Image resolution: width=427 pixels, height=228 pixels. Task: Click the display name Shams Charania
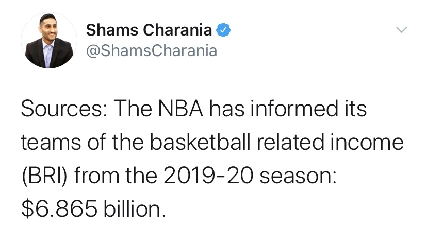point(149,30)
